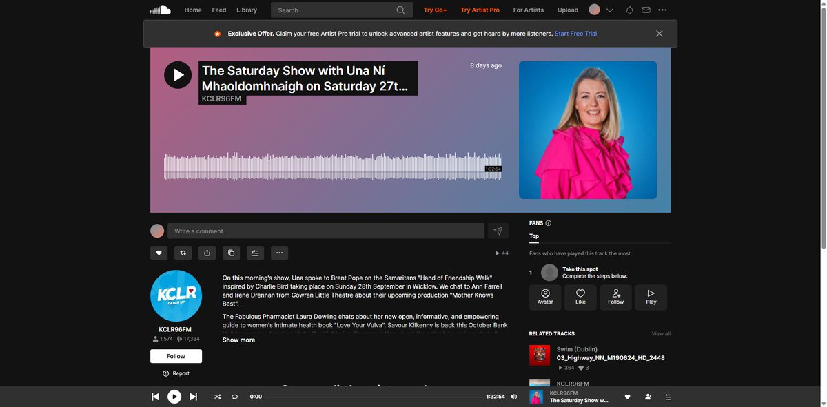Image resolution: width=827 pixels, height=407 pixels.
Task: Like current track in player bar
Action: pos(627,397)
